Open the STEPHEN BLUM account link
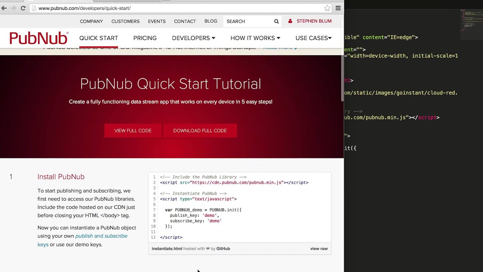Screen dimensions: 483x272 314,21
